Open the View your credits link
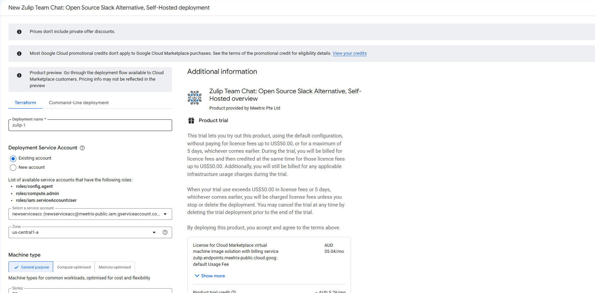595x293 pixels. pyautogui.click(x=350, y=53)
